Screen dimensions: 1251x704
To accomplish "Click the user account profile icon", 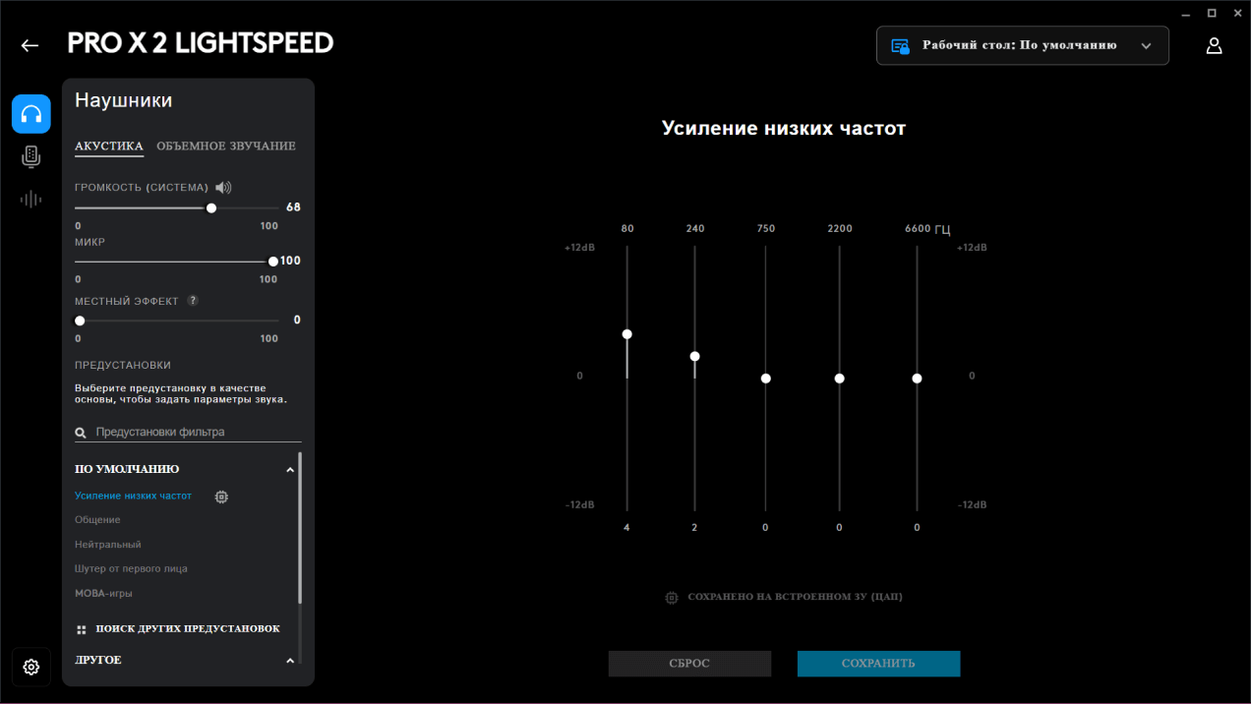I will (x=1214, y=45).
